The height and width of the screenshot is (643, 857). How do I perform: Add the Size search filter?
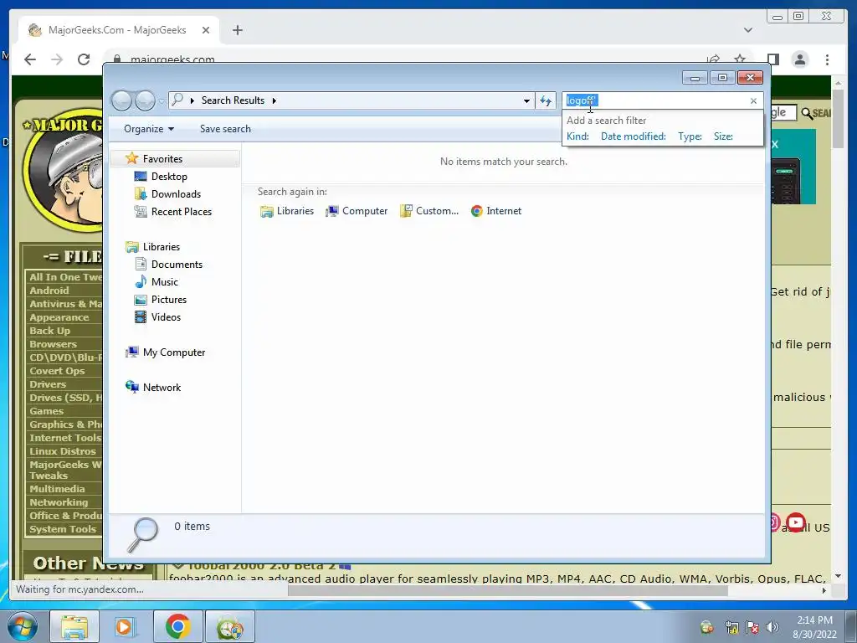pyautogui.click(x=723, y=136)
